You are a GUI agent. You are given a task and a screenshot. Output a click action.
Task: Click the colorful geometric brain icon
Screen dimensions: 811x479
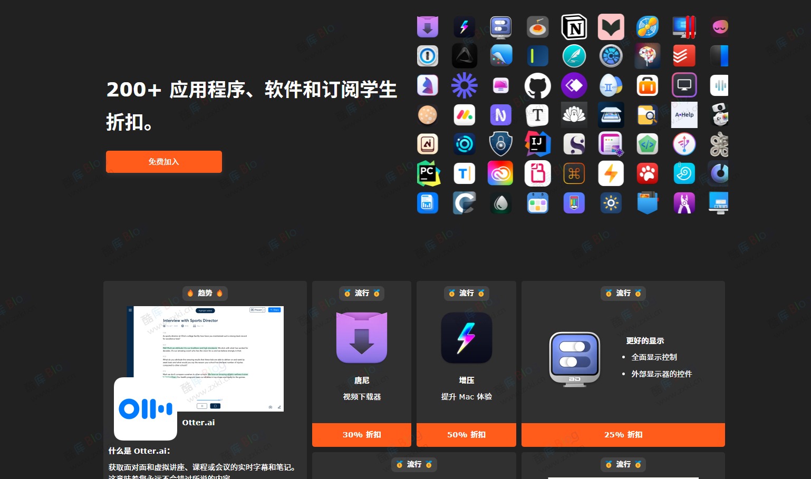648,56
